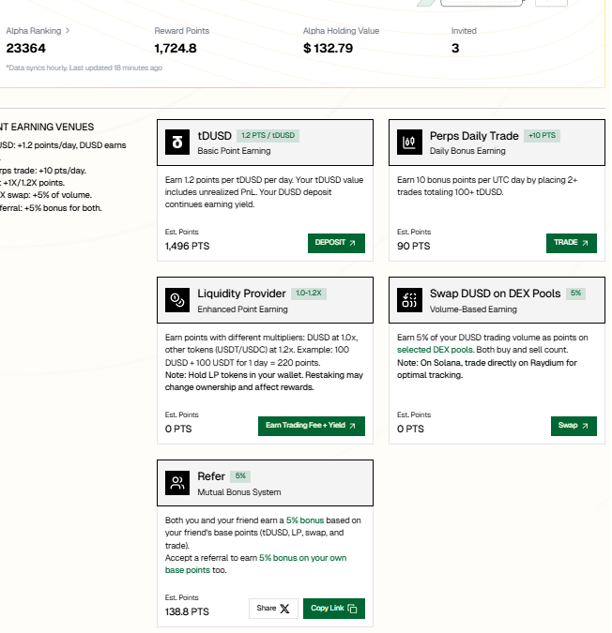
Task: Click the 1.2 PTS / tDUSD badge
Action: [268, 136]
